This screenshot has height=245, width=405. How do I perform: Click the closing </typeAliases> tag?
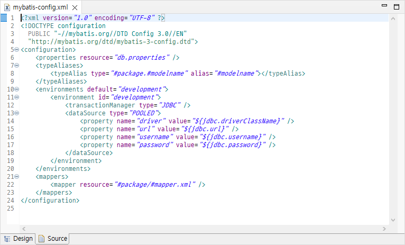coord(61,81)
